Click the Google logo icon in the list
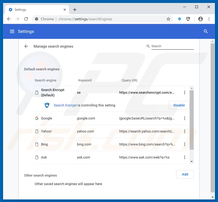 click(x=37, y=118)
